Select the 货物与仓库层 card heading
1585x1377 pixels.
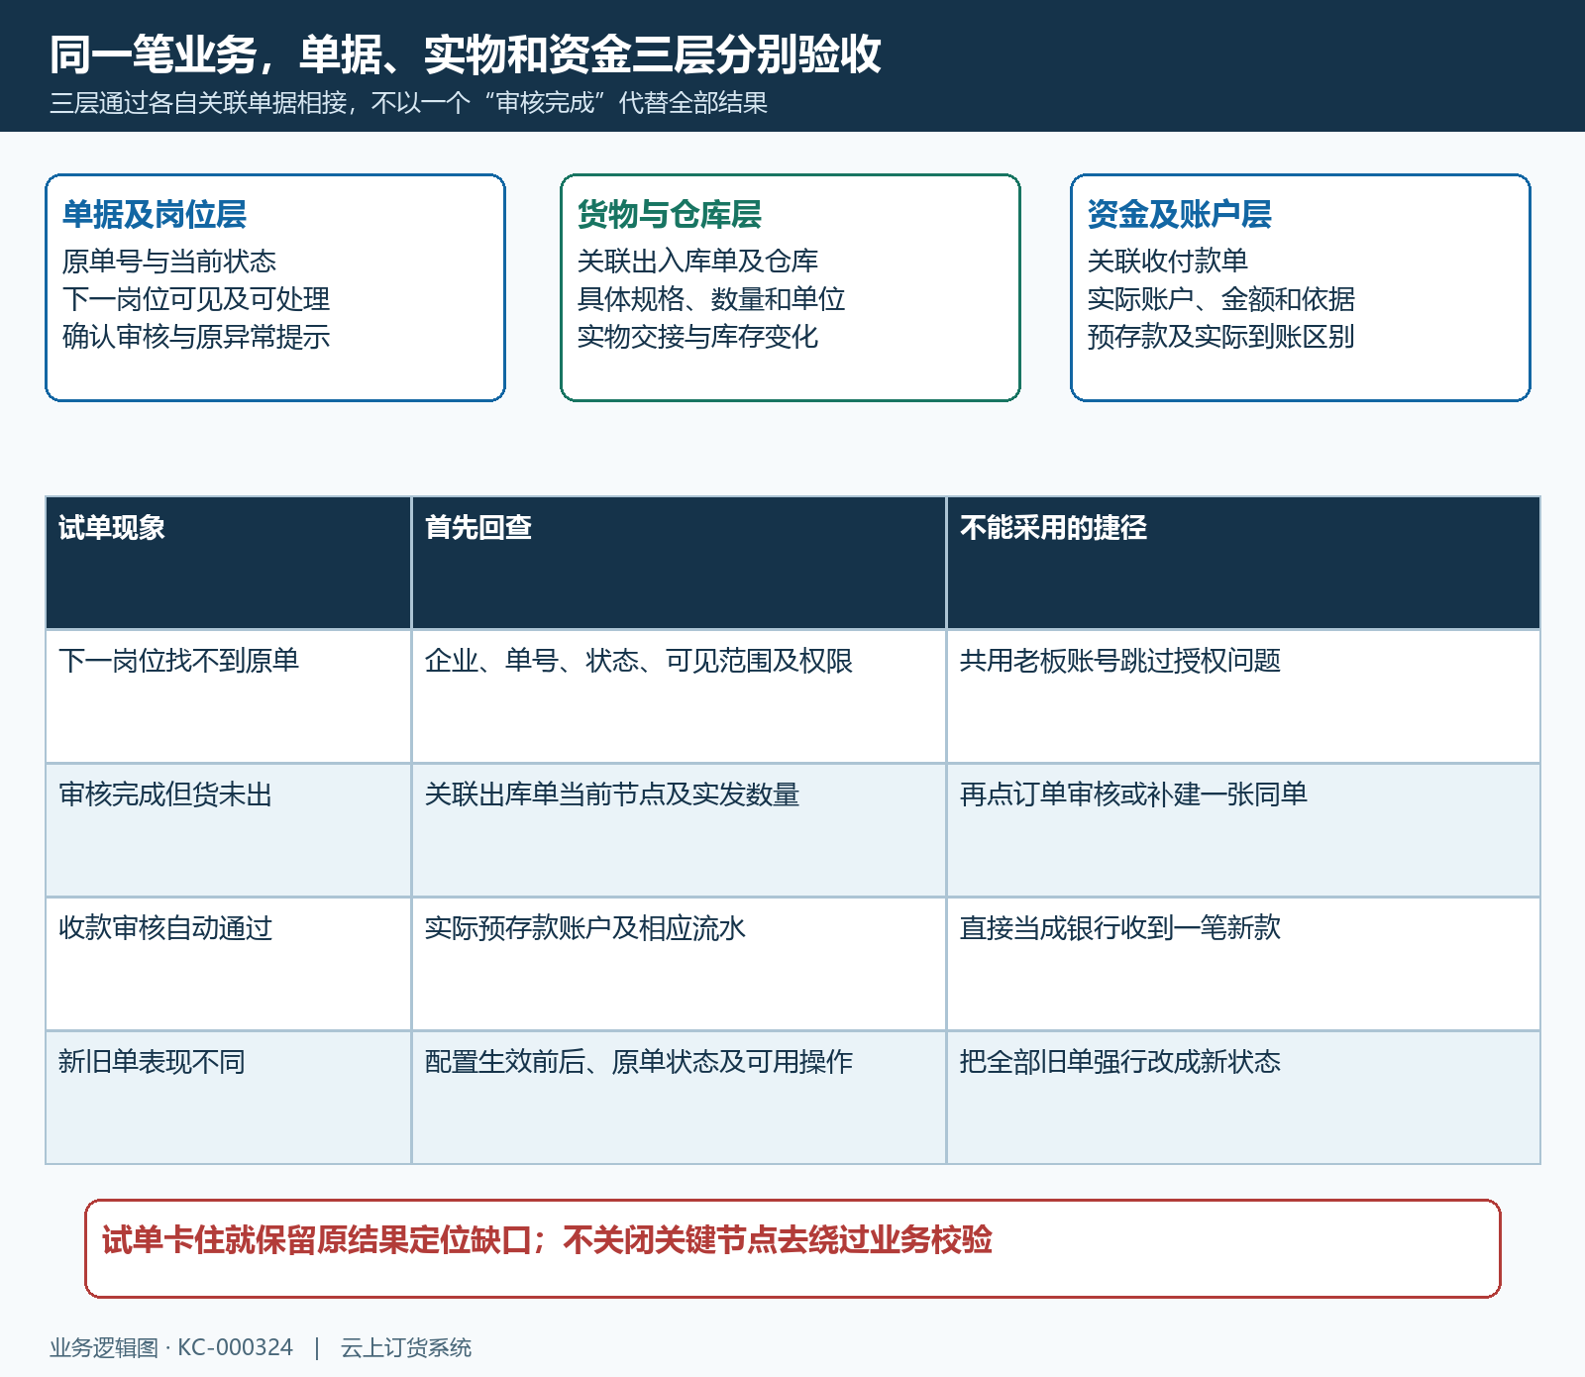(x=669, y=214)
